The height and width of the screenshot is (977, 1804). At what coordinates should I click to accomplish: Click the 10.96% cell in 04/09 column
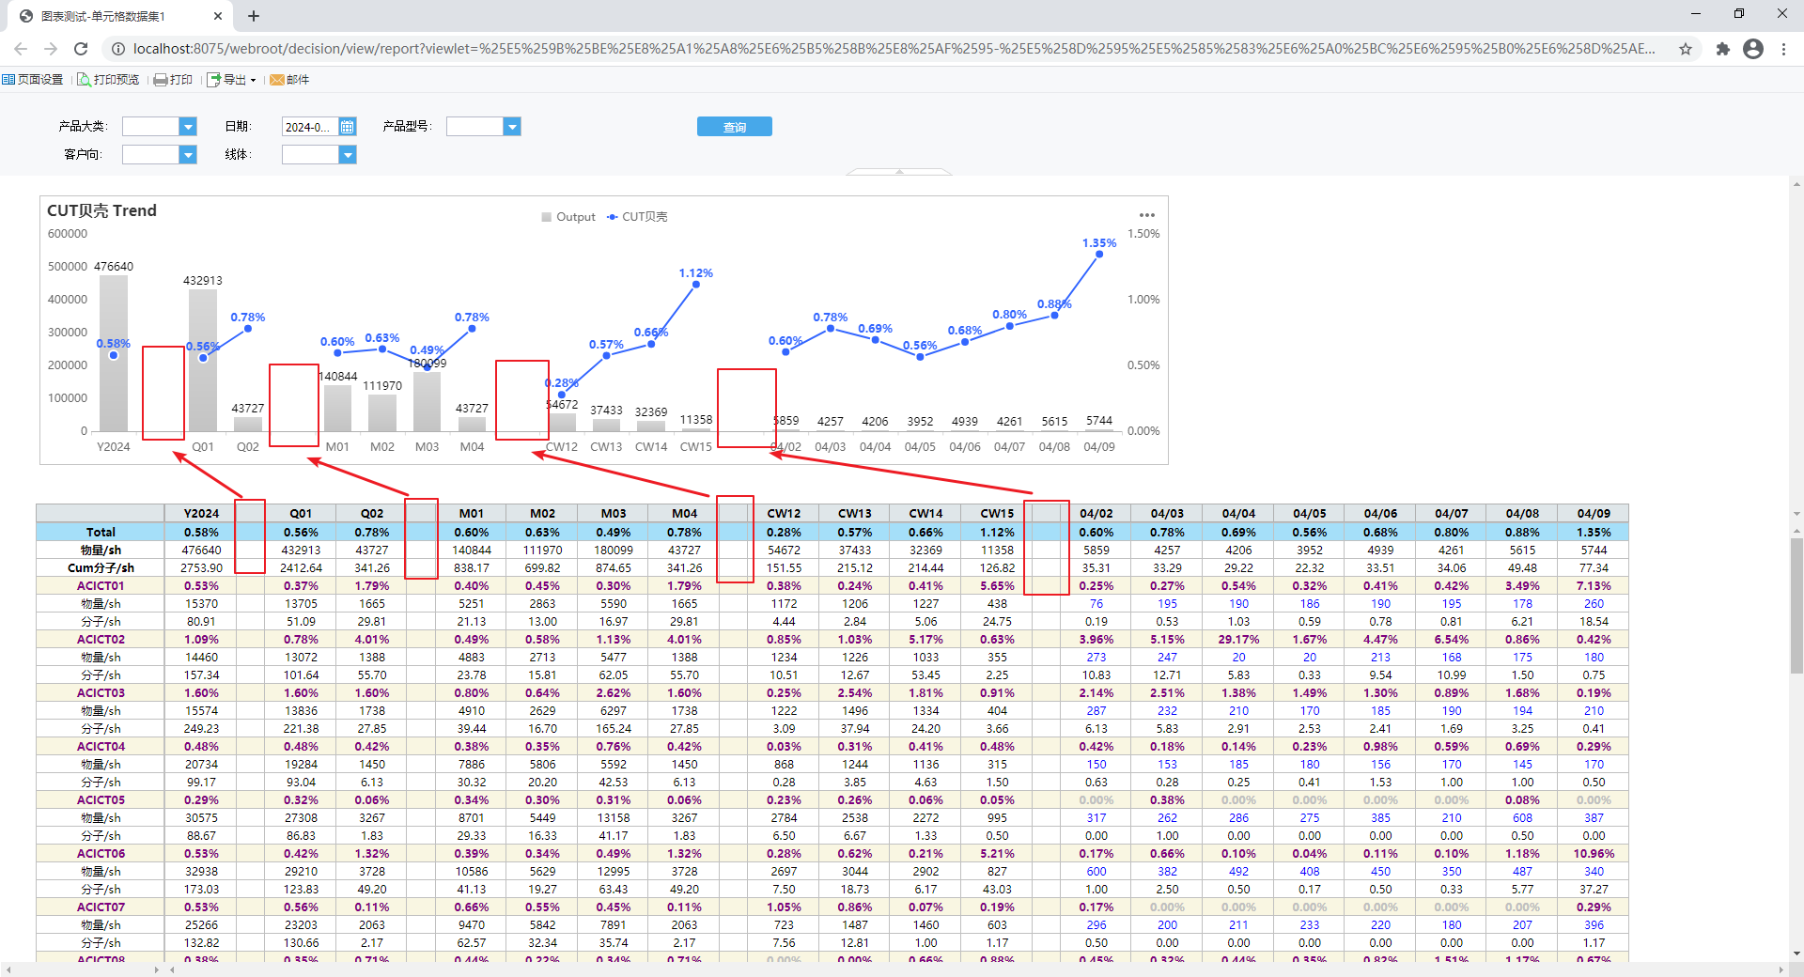(1594, 853)
